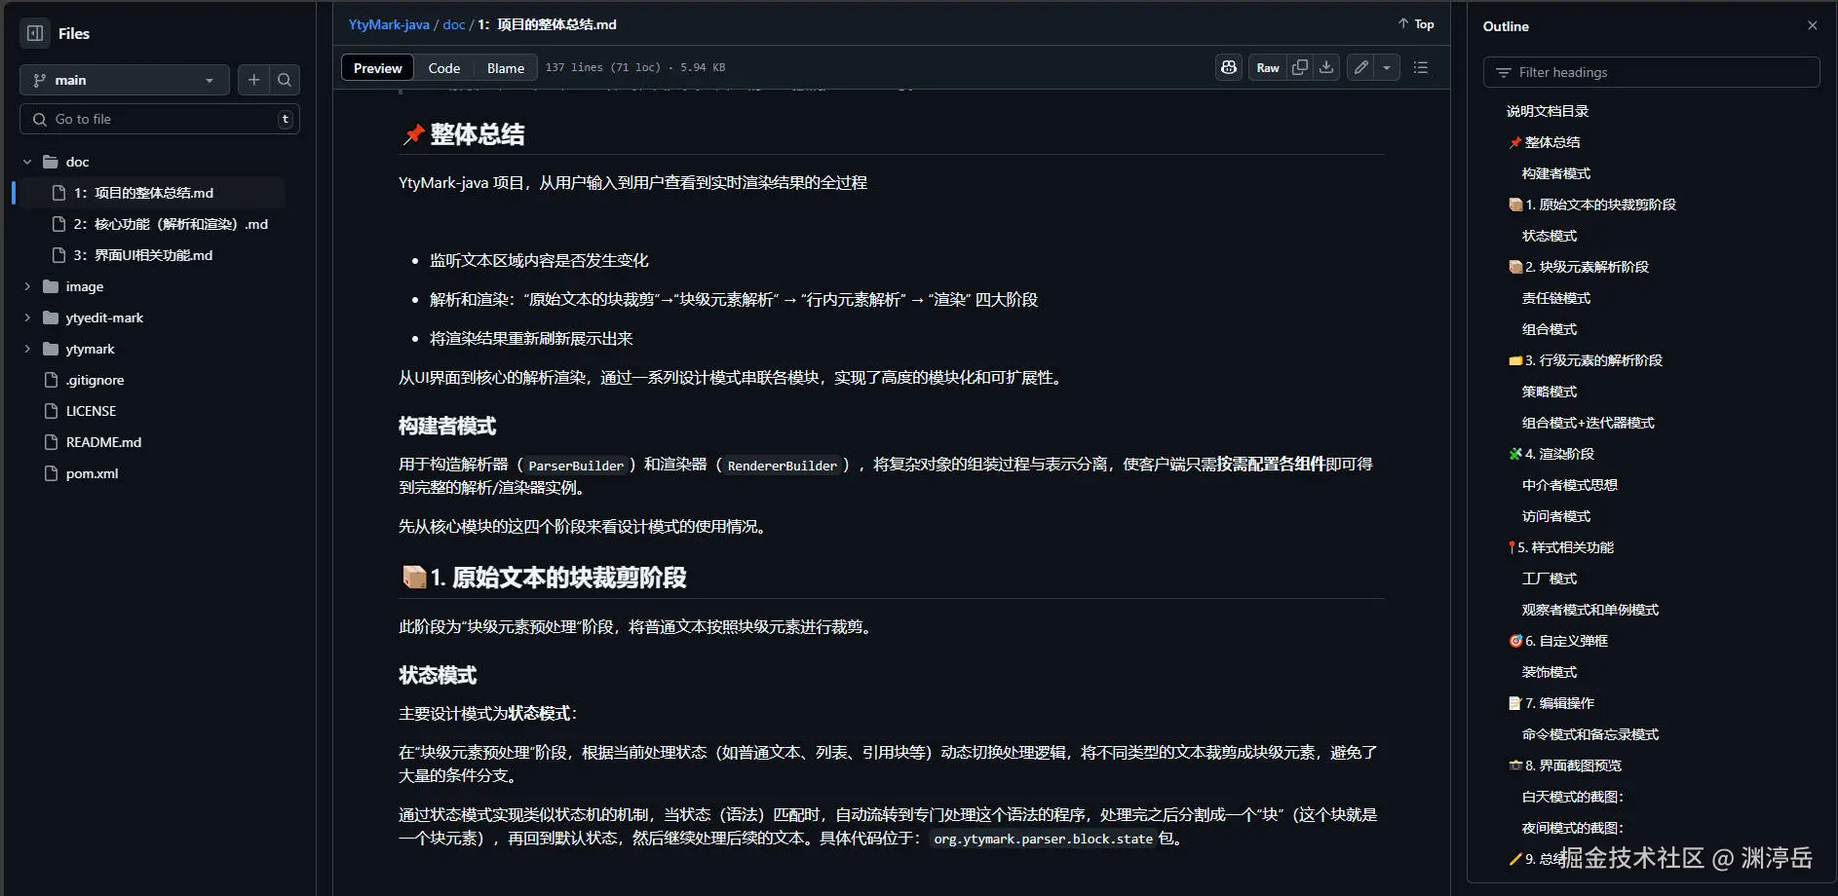
Task: Jump to 策略模式 outline heading
Action: point(1550,392)
